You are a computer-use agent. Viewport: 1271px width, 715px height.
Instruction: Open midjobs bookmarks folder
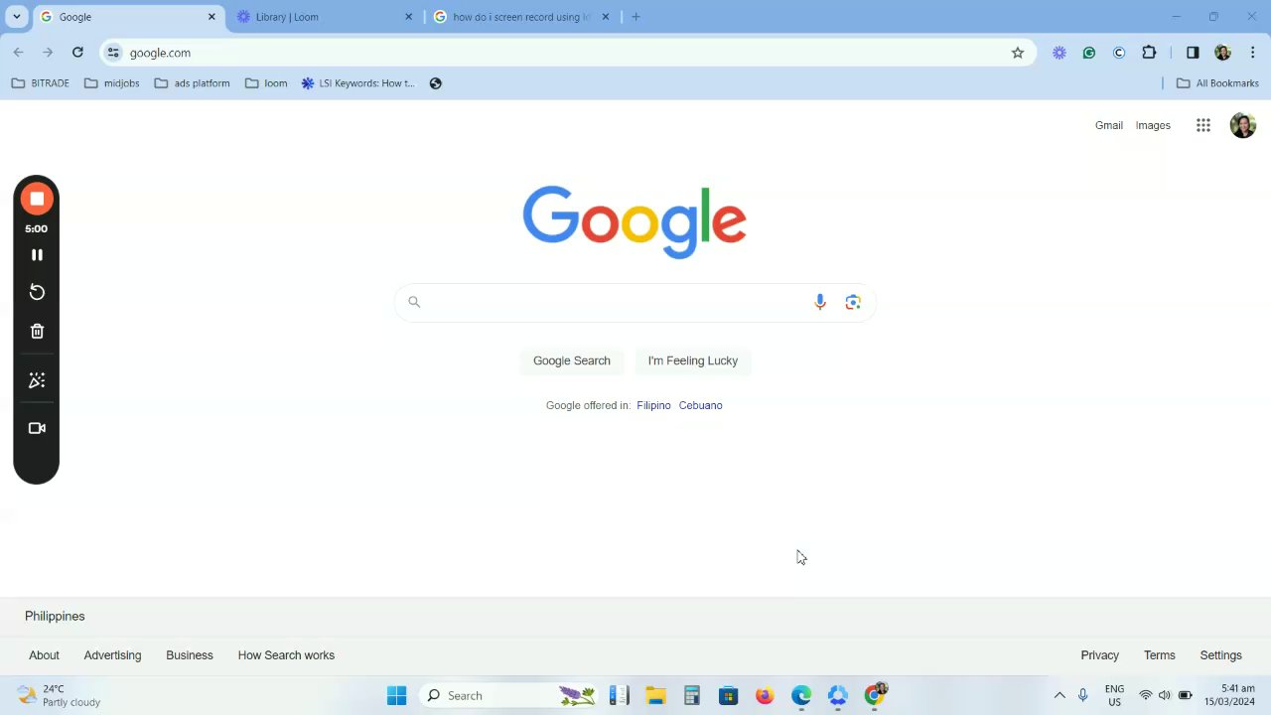pyautogui.click(x=112, y=83)
